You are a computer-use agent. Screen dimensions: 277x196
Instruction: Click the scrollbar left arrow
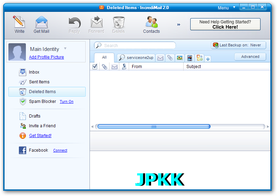92,127
